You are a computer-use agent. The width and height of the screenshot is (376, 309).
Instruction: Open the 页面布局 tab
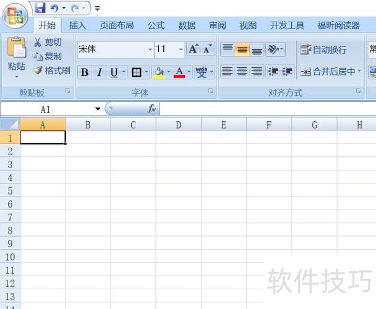tap(117, 25)
